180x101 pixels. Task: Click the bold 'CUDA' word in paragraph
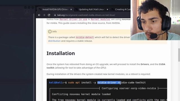coord(162,64)
